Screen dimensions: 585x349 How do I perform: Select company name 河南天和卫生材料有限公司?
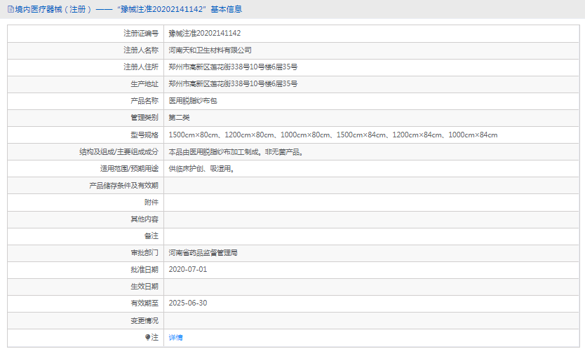[210, 50]
